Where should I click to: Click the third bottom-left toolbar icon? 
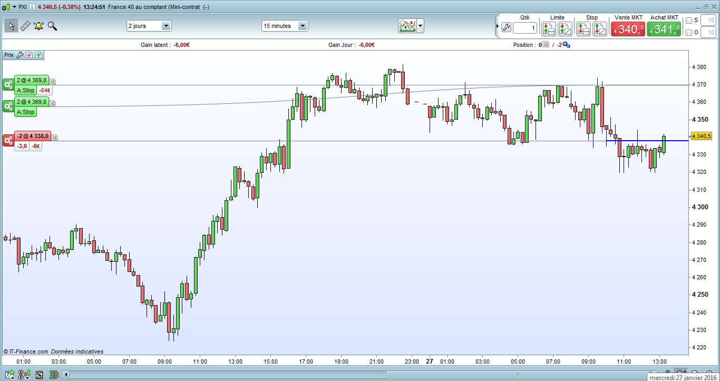click(x=39, y=375)
